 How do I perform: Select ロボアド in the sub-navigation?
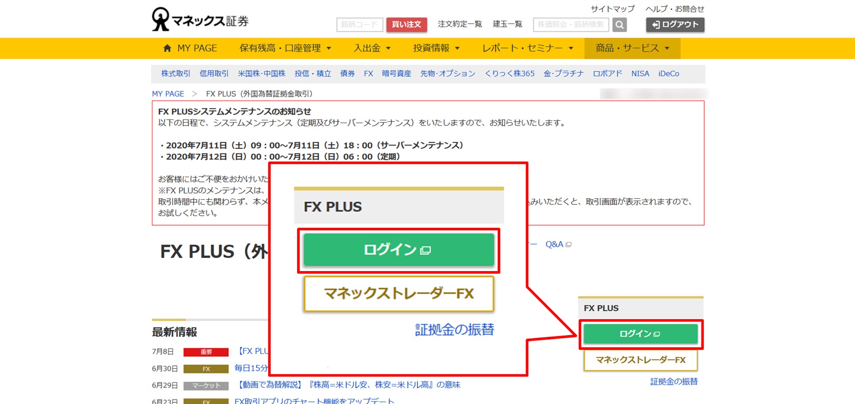pos(608,74)
